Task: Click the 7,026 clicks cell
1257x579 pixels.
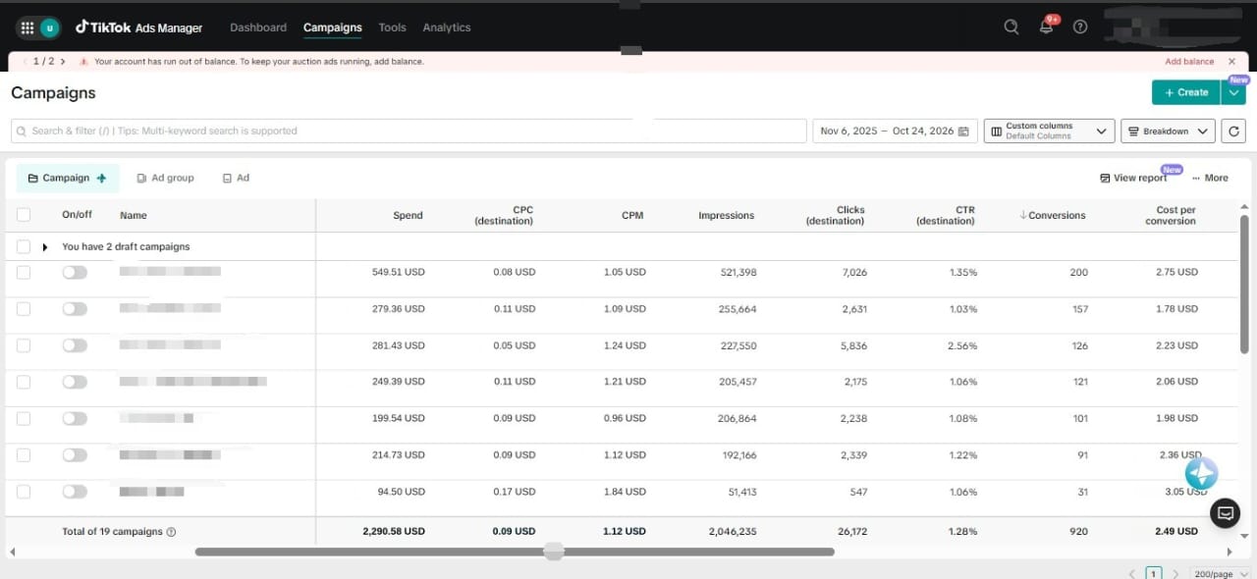Action: pyautogui.click(x=856, y=272)
